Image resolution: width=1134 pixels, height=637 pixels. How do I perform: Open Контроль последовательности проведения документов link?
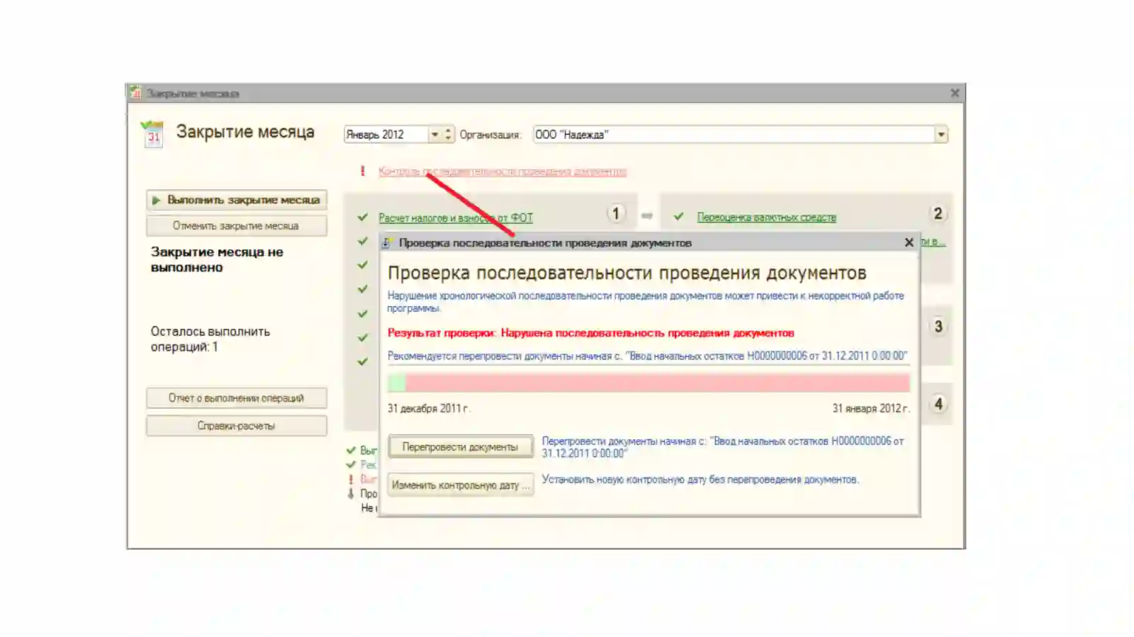[x=502, y=171]
